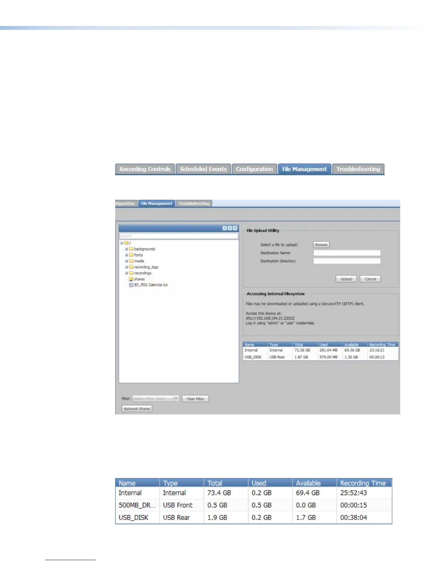Open the Filter type dropdown
This screenshot has width=435, height=563.
point(176,398)
